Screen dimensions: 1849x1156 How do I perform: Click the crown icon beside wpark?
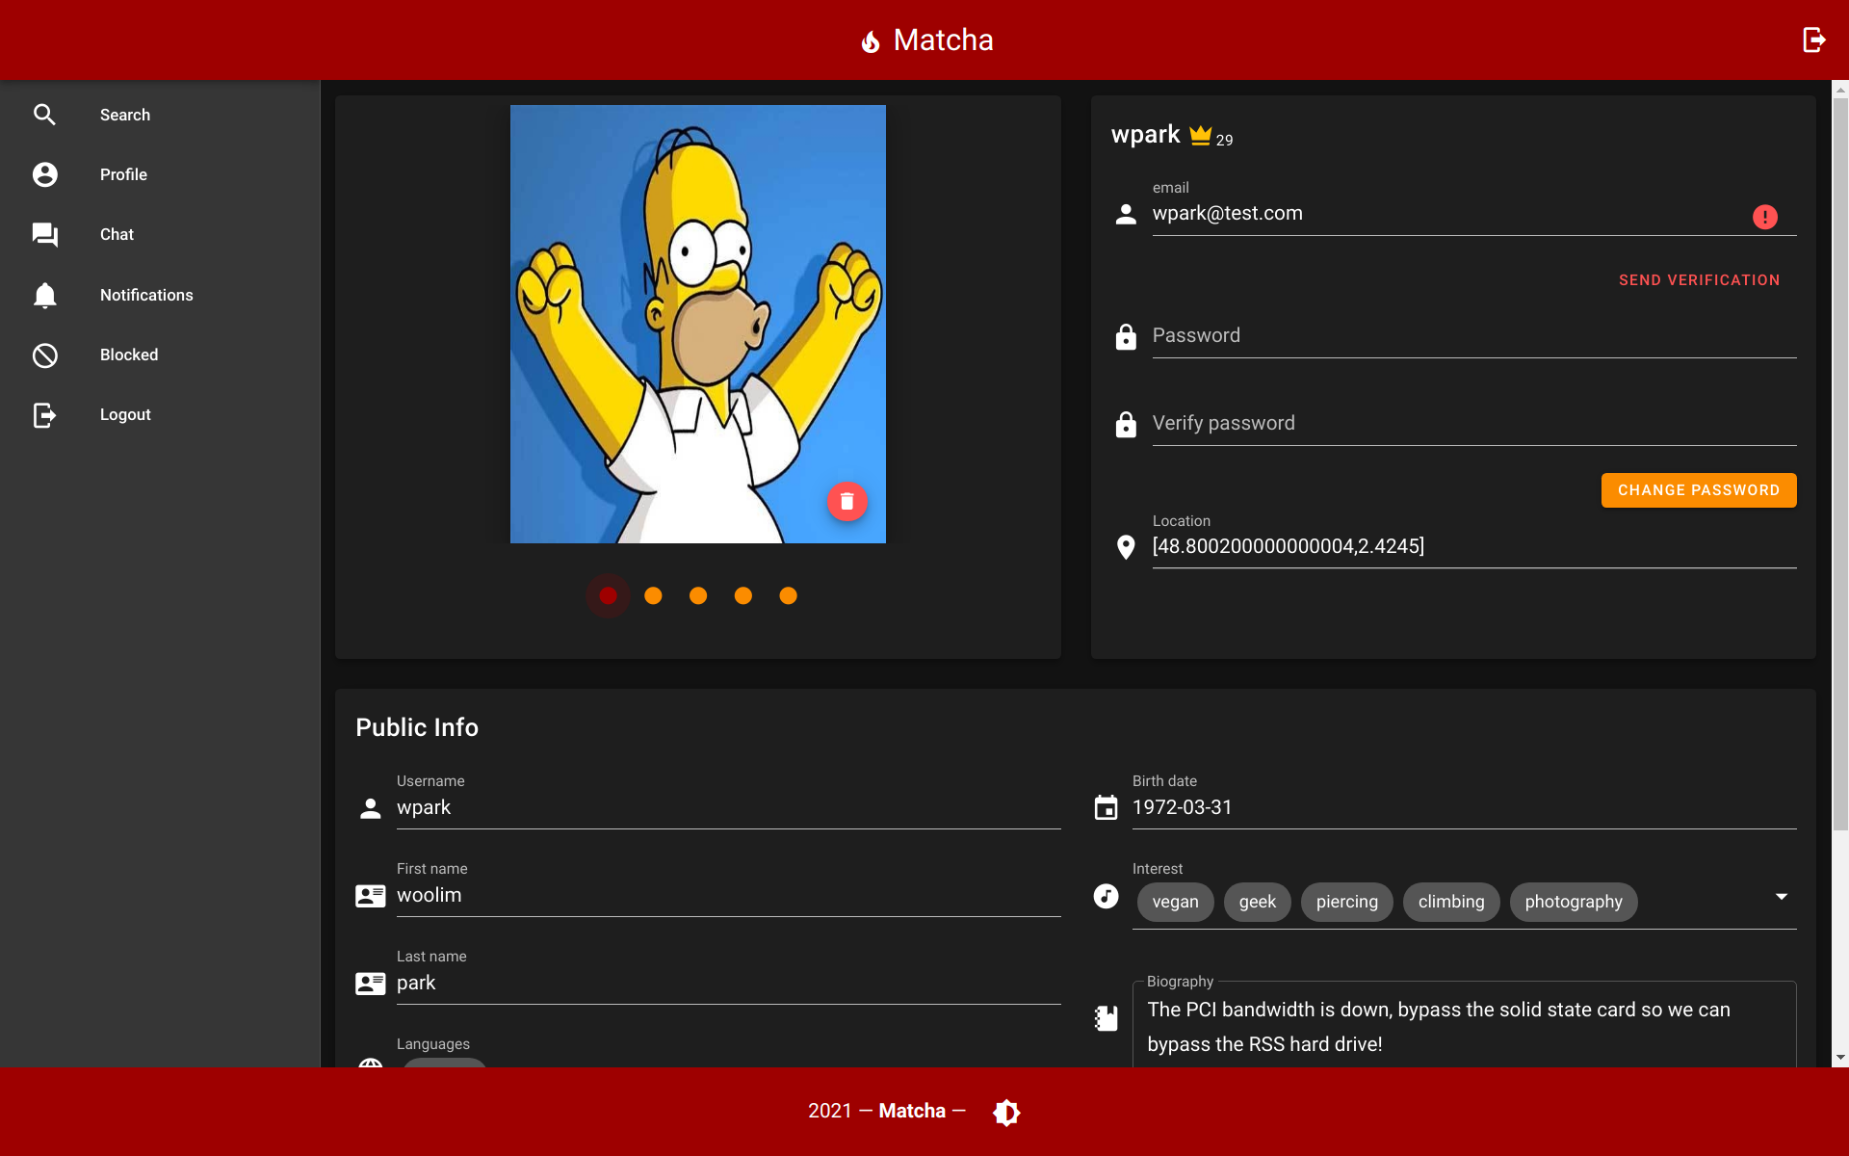1200,135
